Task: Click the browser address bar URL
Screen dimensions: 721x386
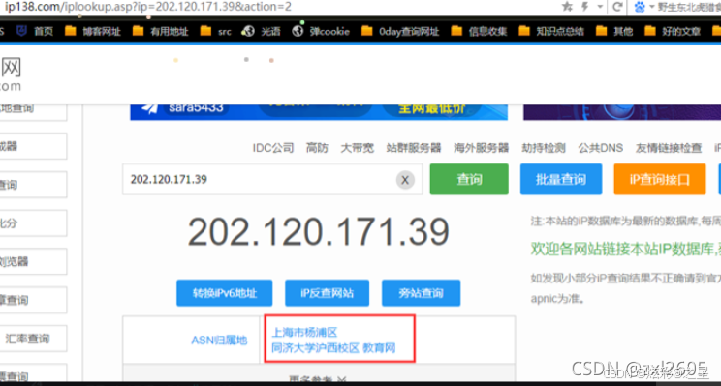Action: (148, 7)
